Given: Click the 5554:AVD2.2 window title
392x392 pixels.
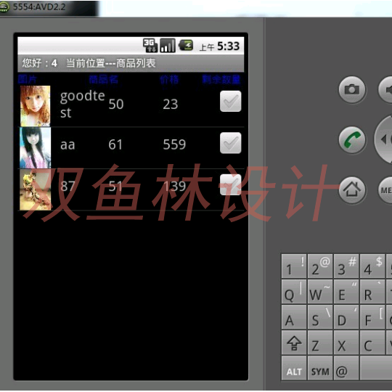Looking at the screenshot, I should 39,7.
